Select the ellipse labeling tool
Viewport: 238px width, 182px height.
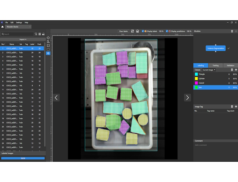click(48, 38)
